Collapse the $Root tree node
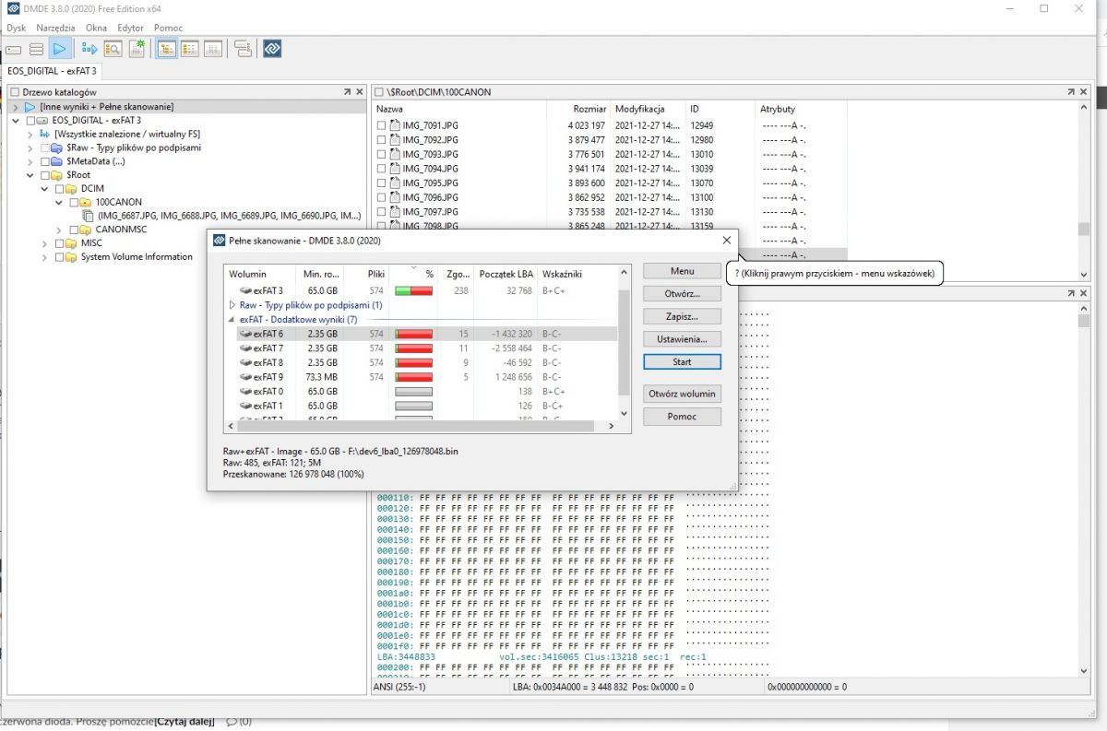This screenshot has height=731, width=1107. click(30, 175)
